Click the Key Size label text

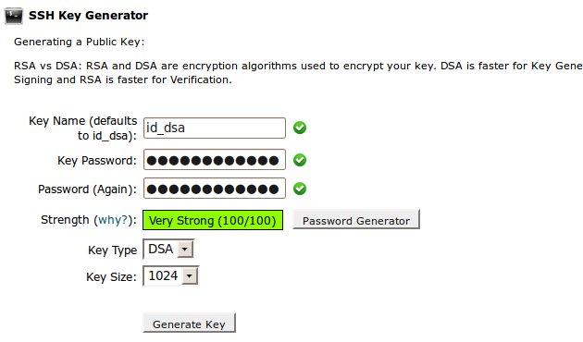click(112, 277)
